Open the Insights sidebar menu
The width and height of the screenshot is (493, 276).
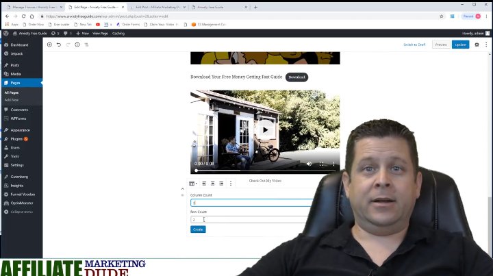(16, 186)
